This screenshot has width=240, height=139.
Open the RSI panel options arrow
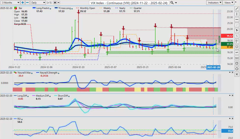coord(230,118)
